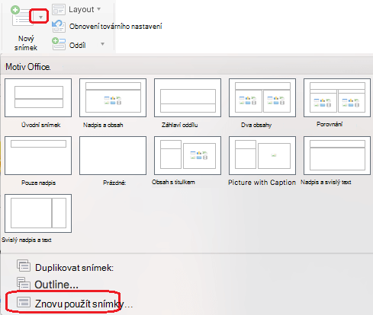Choose Znovu použít snímky... menu entry

tap(84, 304)
